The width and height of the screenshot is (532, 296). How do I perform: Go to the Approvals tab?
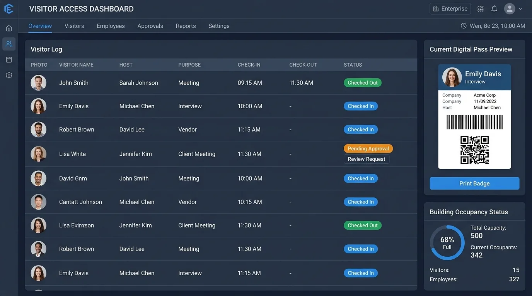point(150,26)
